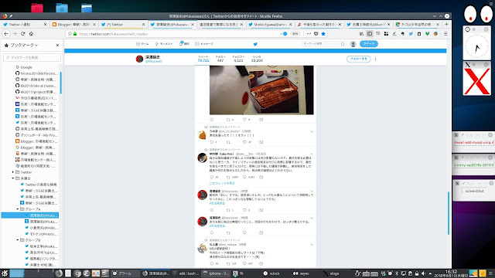Viewport: 495px width, 278px height.
Task: Open the pink folder icon on desktop
Action: click(x=37, y=8)
